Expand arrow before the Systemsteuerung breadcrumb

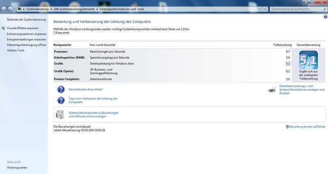[24, 9]
